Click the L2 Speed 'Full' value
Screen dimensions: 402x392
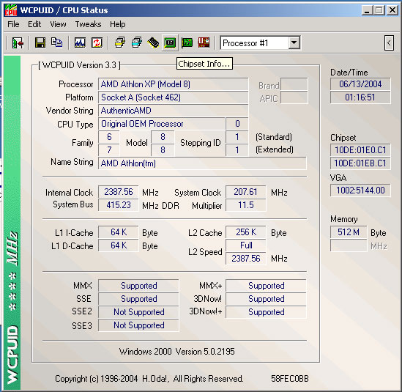coord(245,245)
